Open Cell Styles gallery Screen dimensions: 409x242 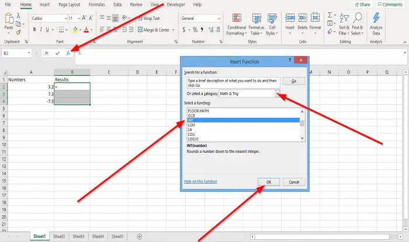(272, 24)
